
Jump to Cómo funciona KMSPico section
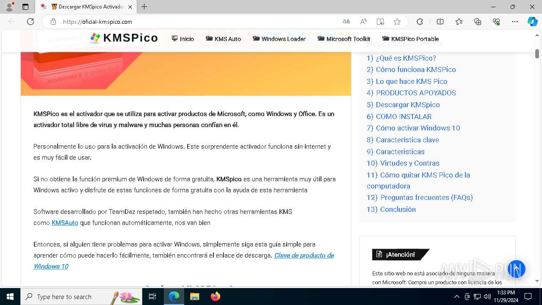(411, 69)
